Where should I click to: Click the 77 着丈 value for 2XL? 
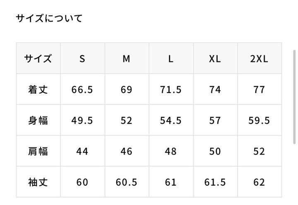259,90
